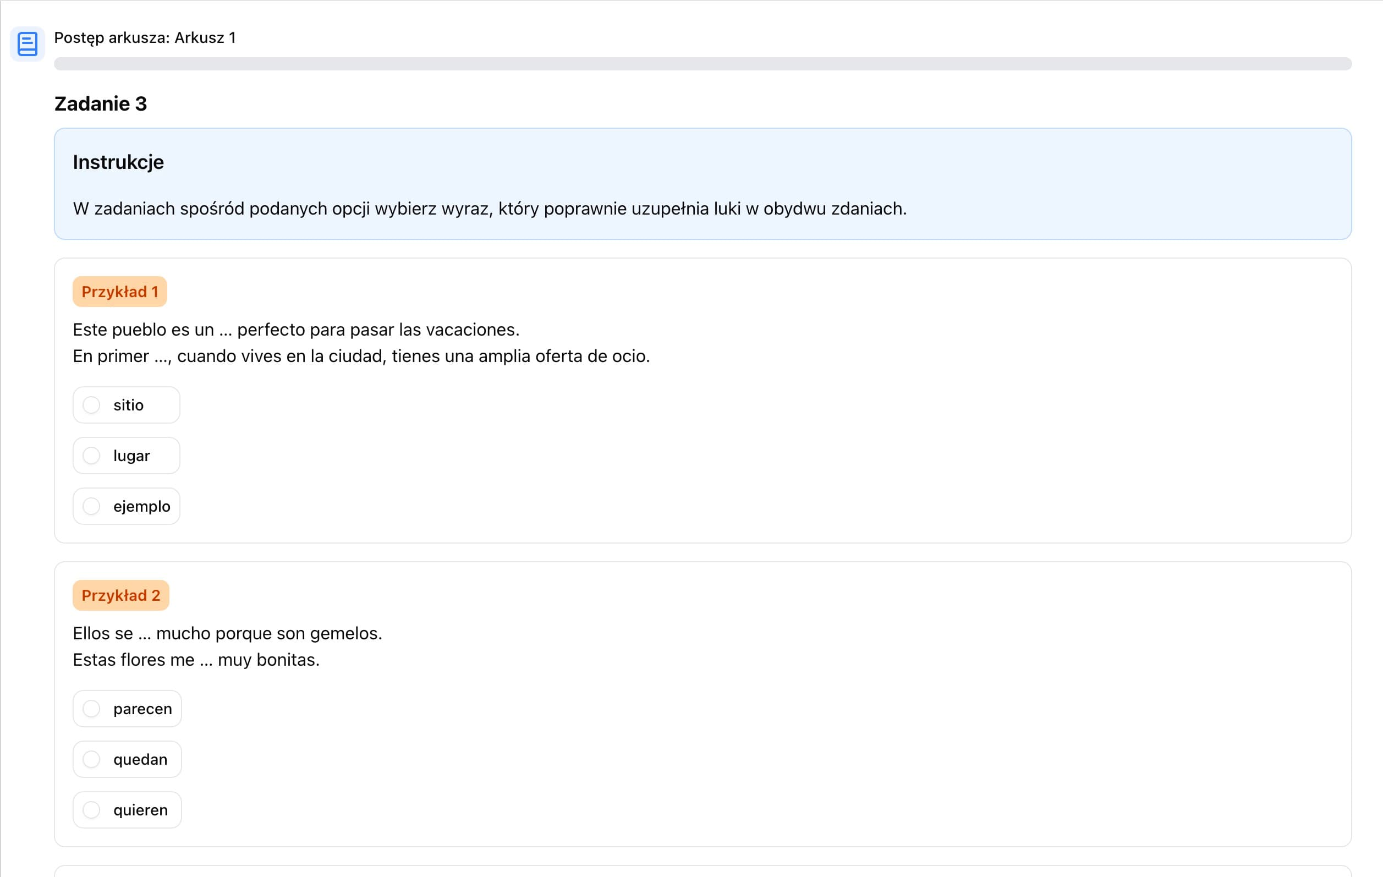Click the instruction text about choosing words

(x=490, y=209)
